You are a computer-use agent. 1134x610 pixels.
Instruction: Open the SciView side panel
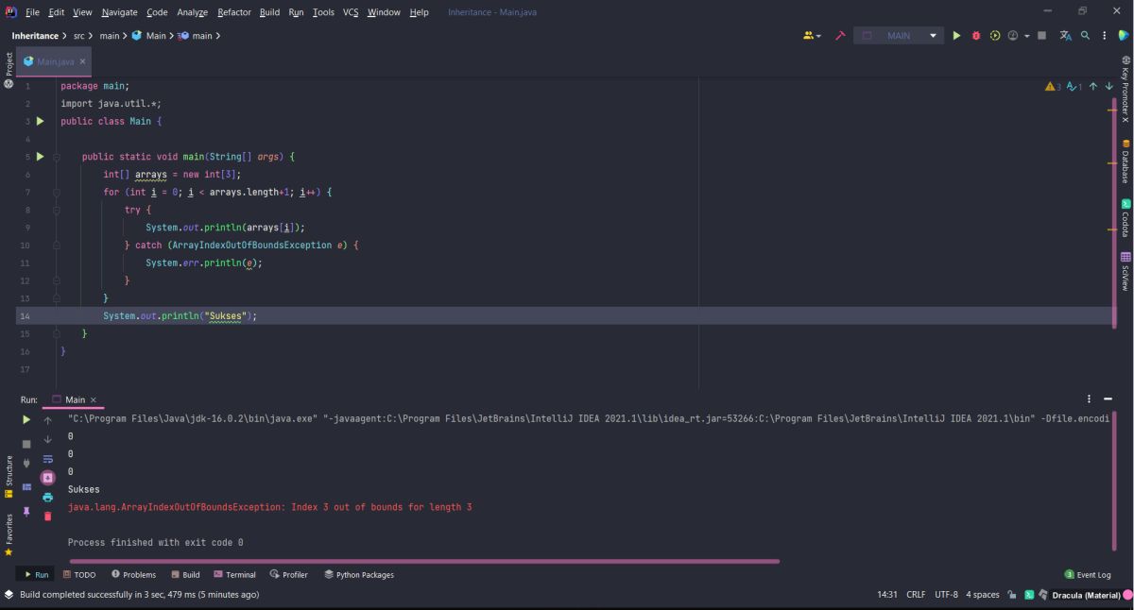(x=1125, y=271)
